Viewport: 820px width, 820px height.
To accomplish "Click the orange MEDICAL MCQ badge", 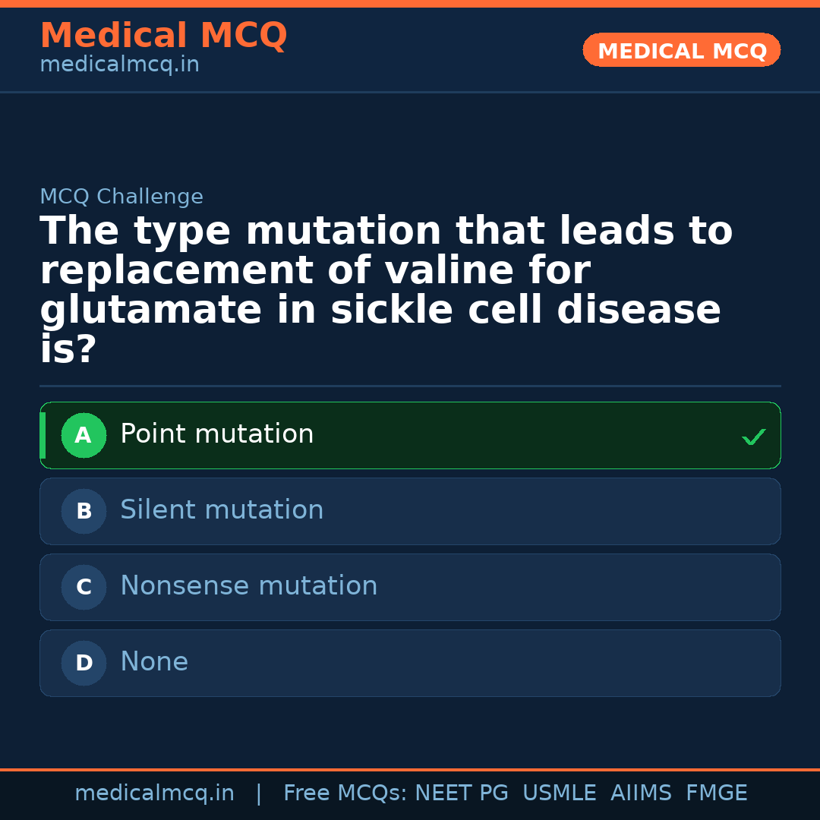I will 682,51.
